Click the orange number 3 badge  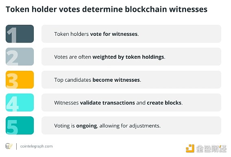point(20,80)
